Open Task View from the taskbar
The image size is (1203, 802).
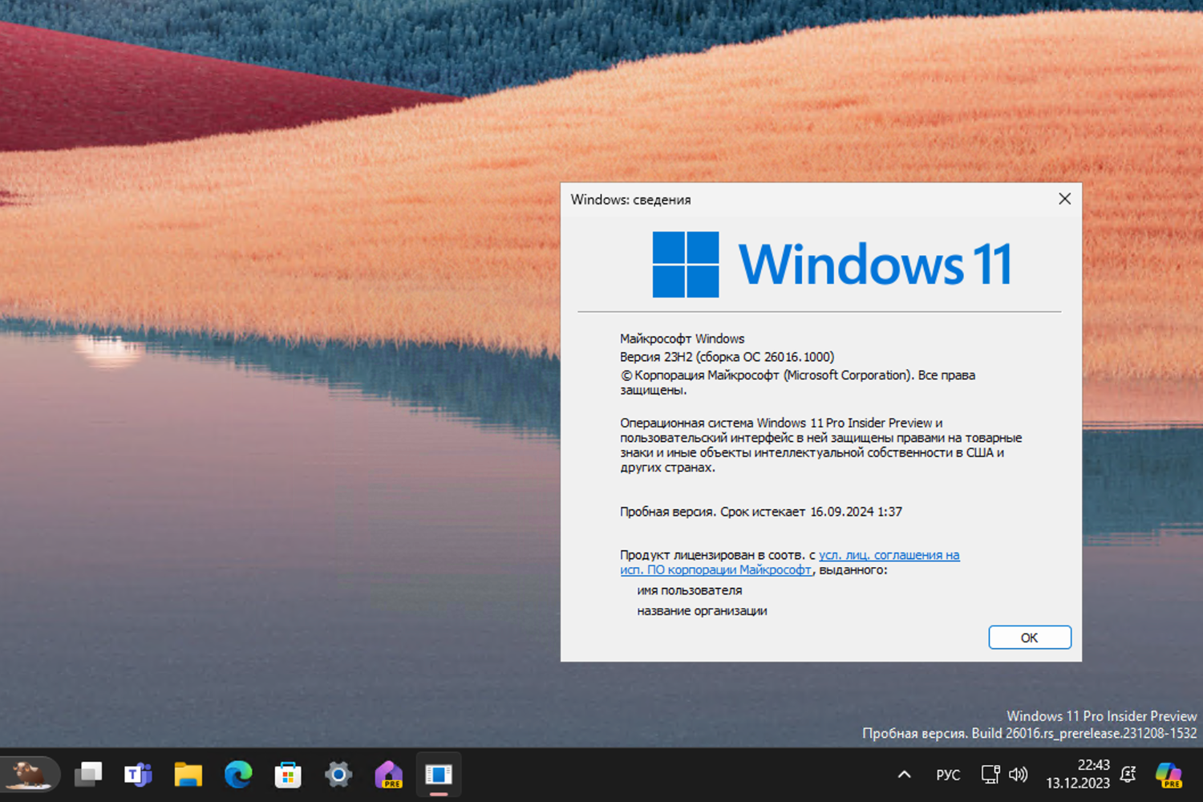pyautogui.click(x=88, y=774)
